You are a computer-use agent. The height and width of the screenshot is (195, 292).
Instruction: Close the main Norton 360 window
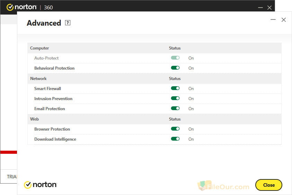[x=269, y=7]
